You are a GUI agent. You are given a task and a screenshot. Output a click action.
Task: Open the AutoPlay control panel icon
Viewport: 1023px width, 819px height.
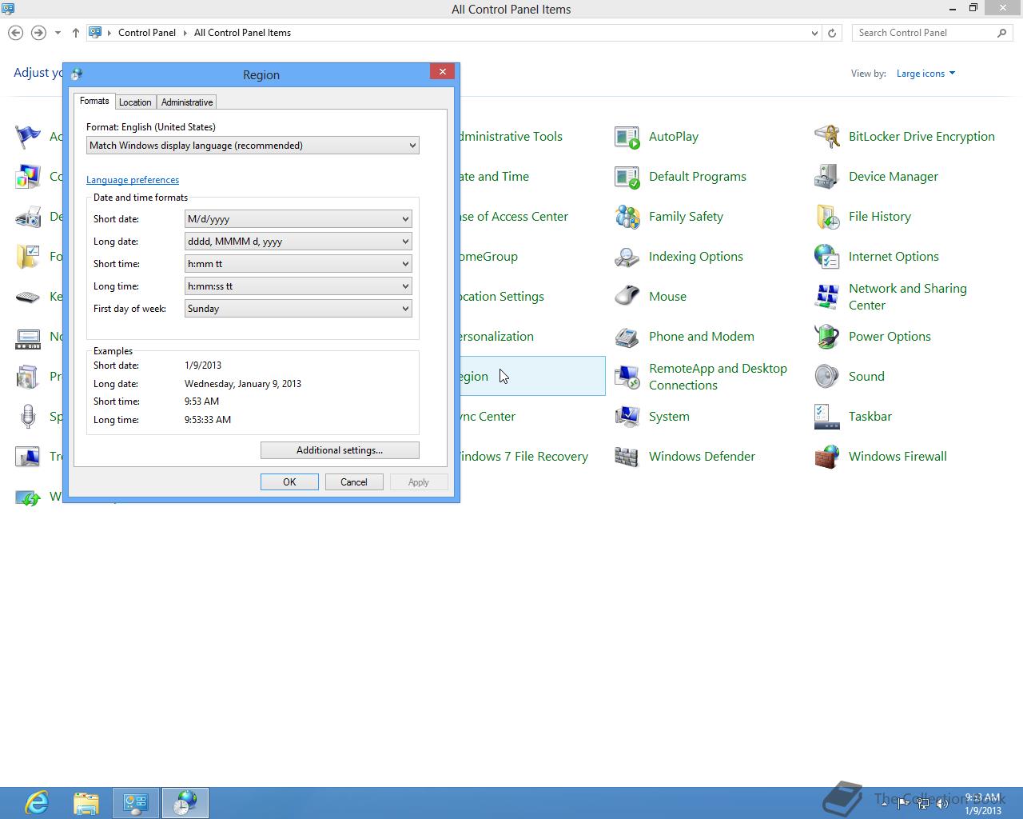(x=627, y=137)
